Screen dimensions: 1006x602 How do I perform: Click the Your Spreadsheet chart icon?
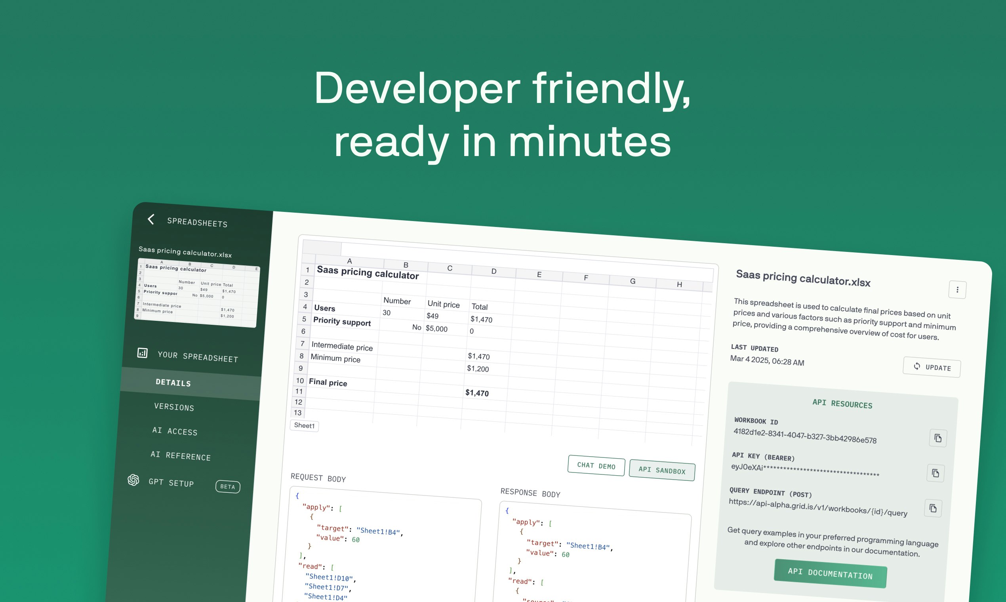pyautogui.click(x=142, y=352)
